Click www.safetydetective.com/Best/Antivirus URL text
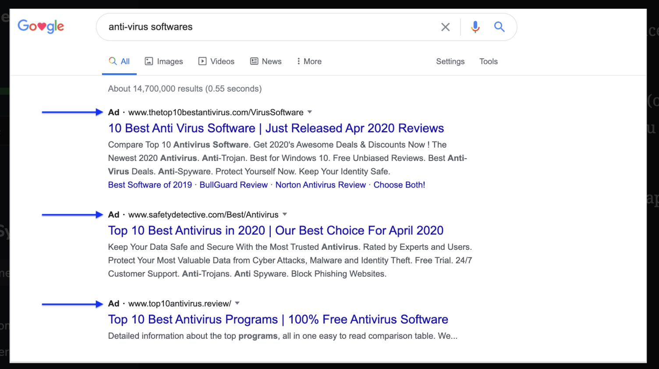 pyautogui.click(x=203, y=214)
